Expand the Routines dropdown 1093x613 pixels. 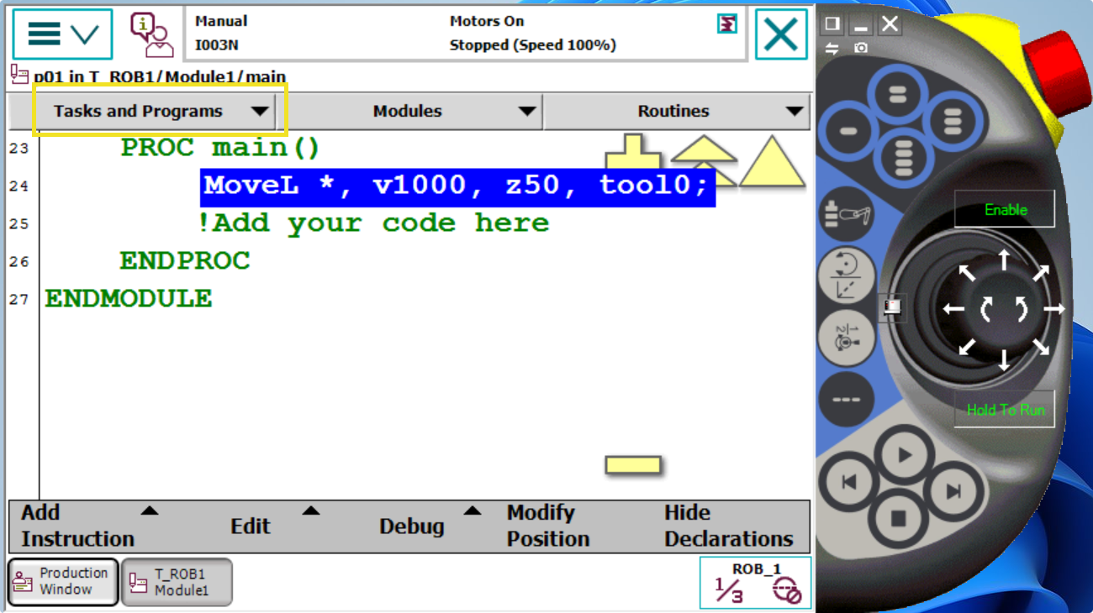click(x=677, y=112)
